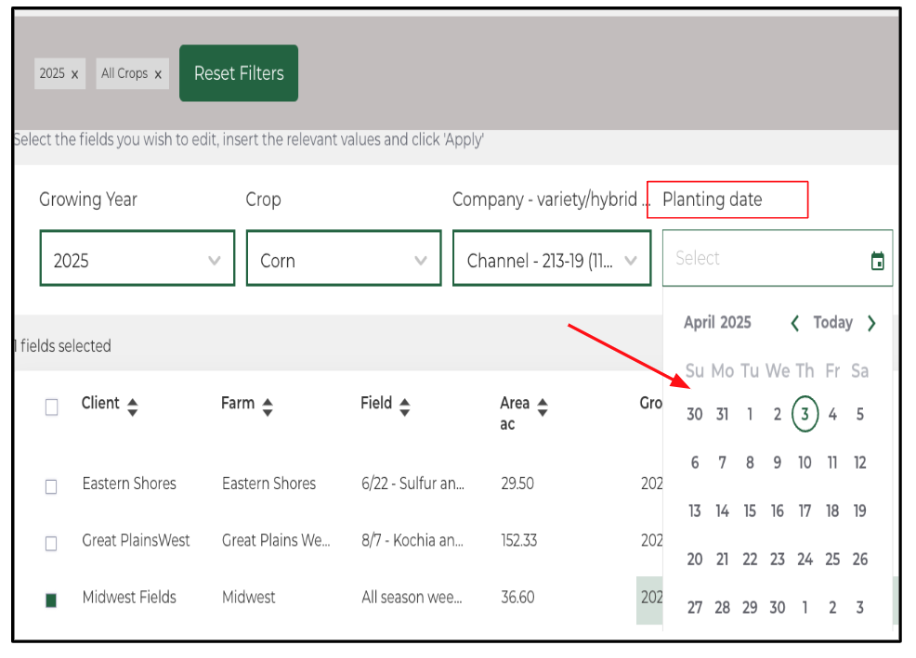Viewport: 916px width, 658px height.
Task: Sort by Client column arrows
Action: [133, 406]
